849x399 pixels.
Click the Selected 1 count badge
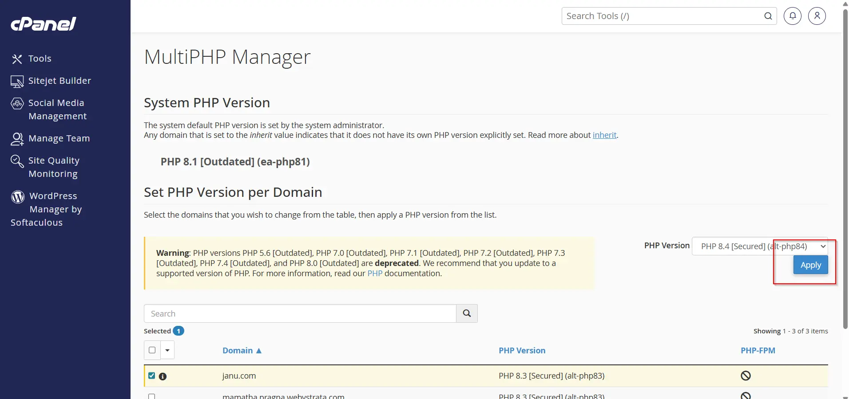(x=179, y=331)
